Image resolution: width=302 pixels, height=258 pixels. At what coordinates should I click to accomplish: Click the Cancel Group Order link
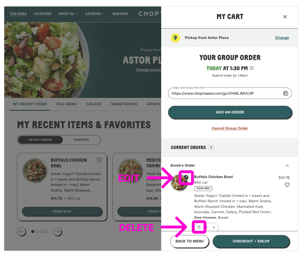pyautogui.click(x=230, y=128)
